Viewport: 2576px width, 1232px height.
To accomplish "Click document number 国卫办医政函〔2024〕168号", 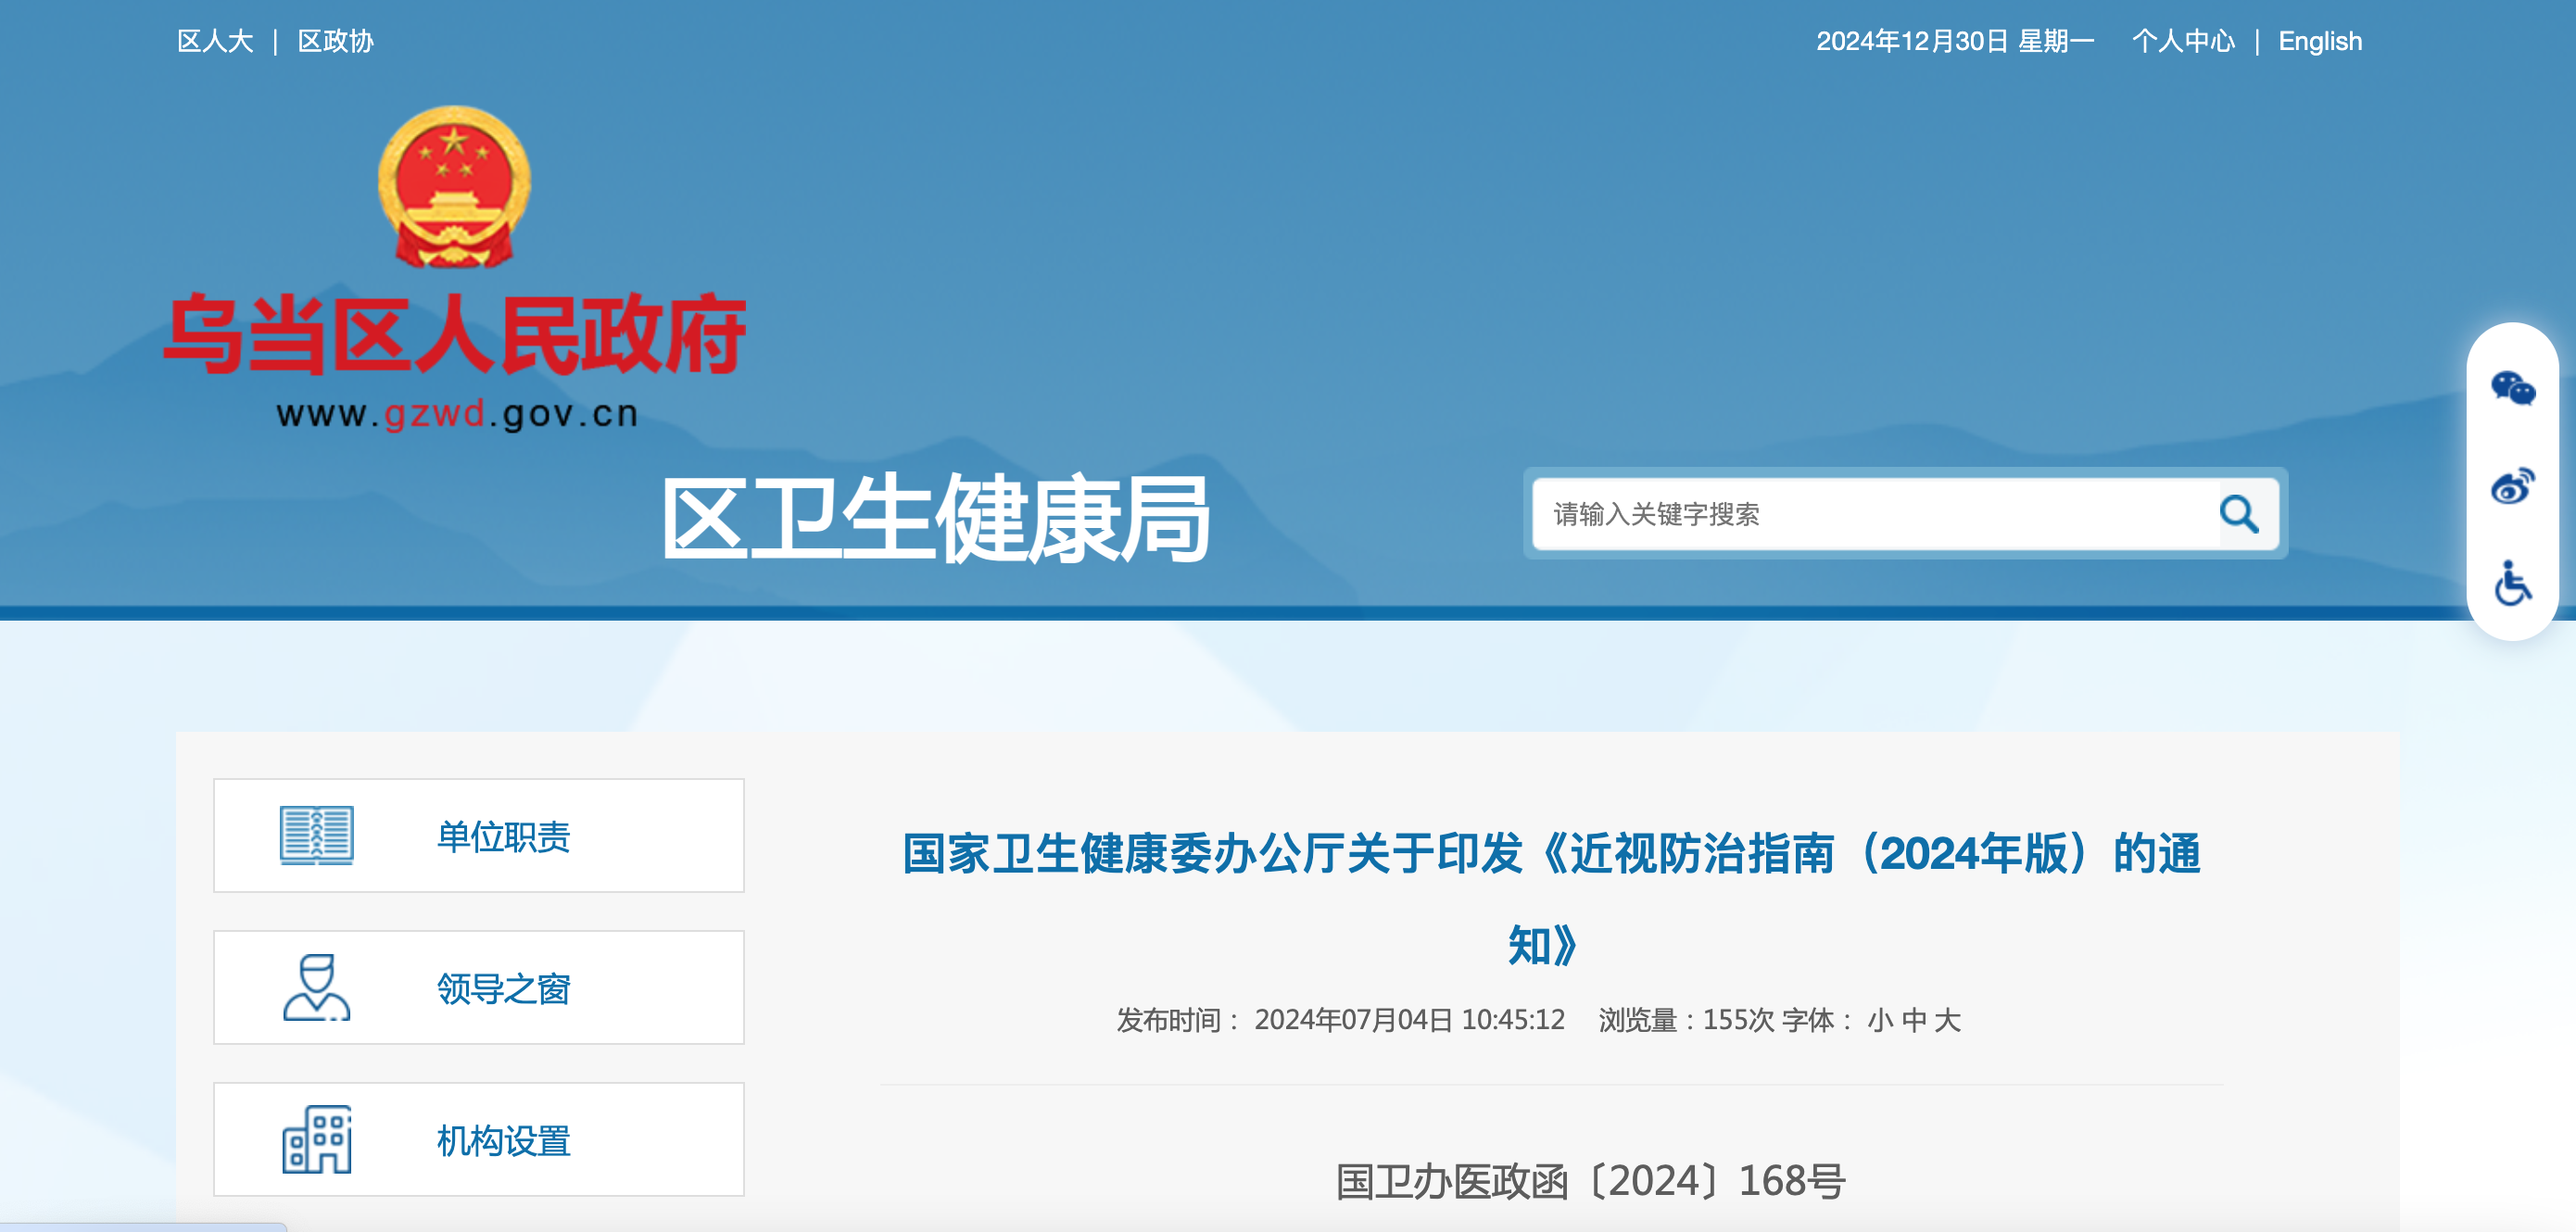I will [1590, 1181].
